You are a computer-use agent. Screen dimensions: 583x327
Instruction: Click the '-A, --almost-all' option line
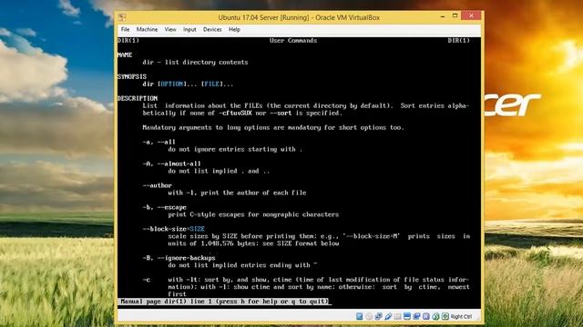[x=172, y=163]
